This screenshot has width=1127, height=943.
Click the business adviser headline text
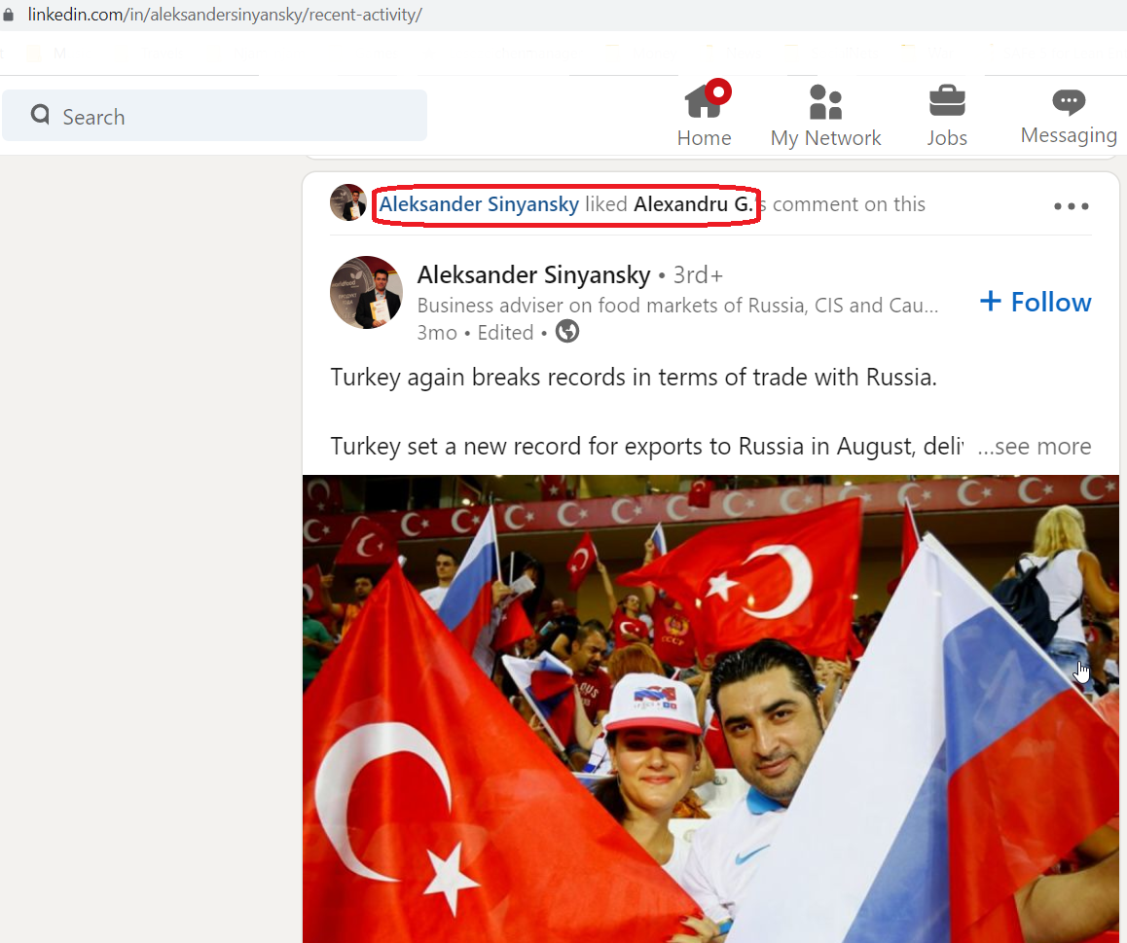tap(677, 306)
